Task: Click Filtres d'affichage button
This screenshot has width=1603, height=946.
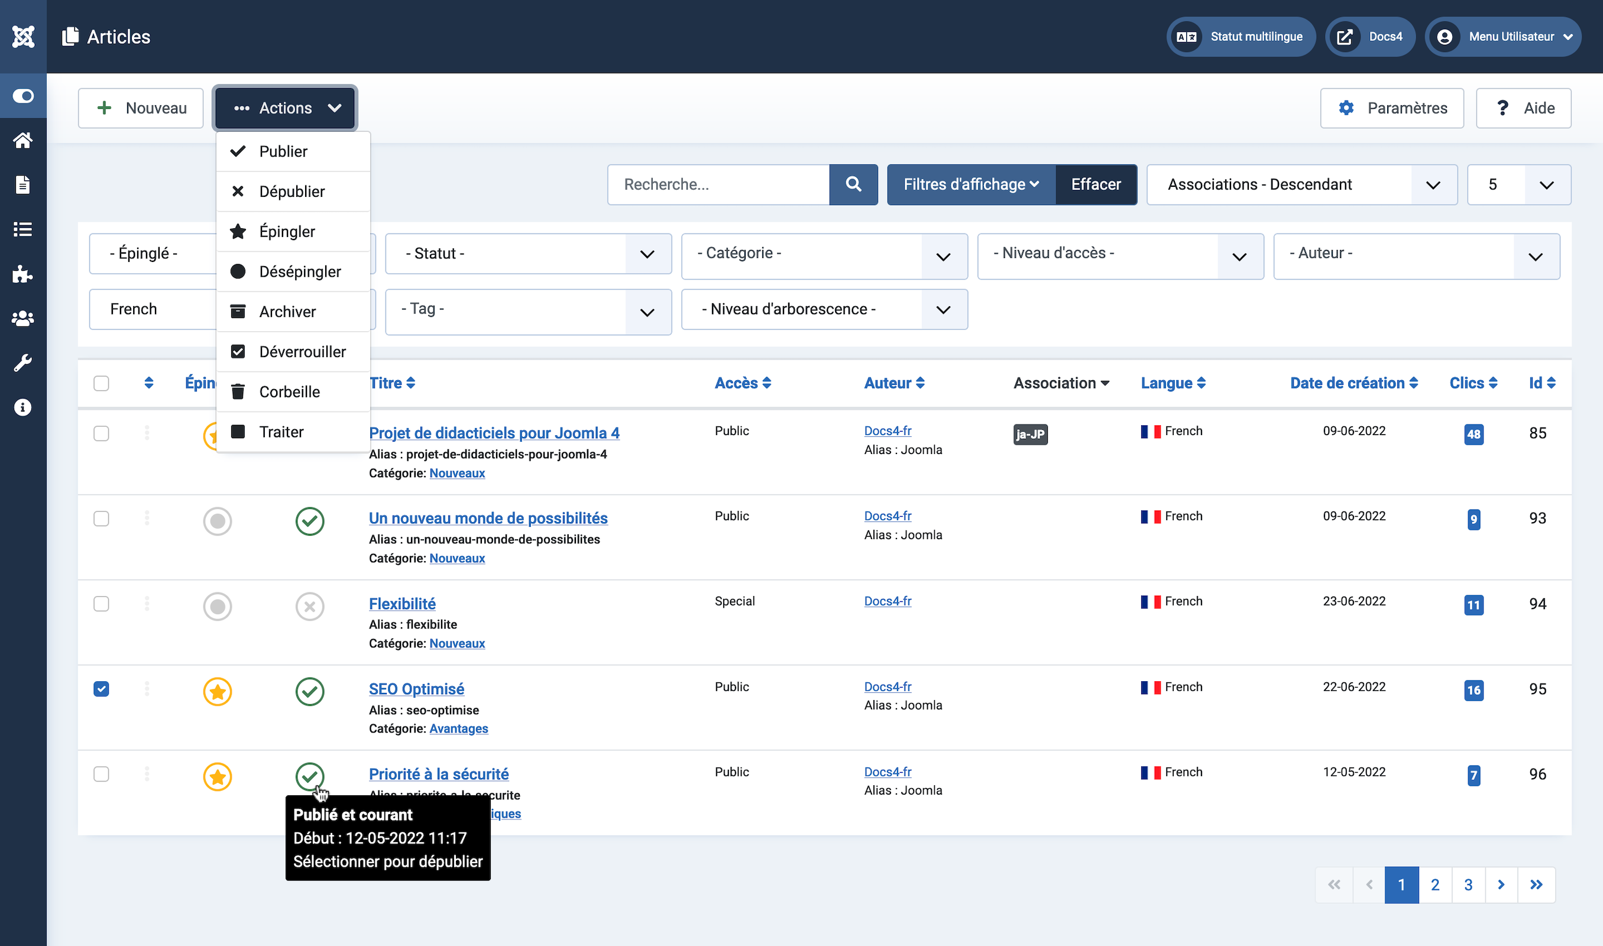Action: pos(971,185)
